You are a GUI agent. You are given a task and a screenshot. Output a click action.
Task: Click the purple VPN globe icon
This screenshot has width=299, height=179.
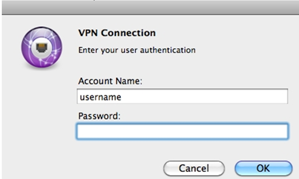42,47
